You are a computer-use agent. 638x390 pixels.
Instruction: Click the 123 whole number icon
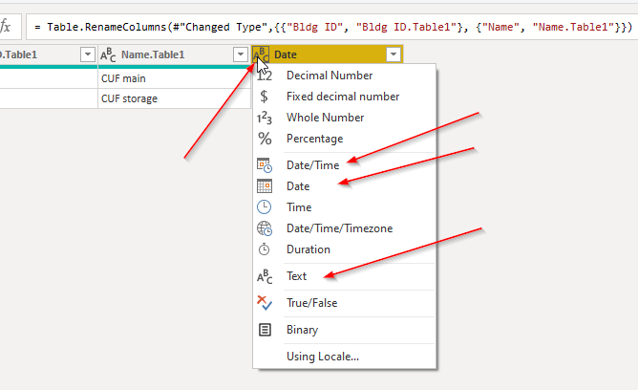265,118
